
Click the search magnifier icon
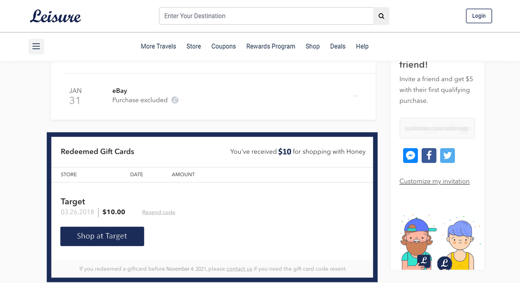(381, 16)
